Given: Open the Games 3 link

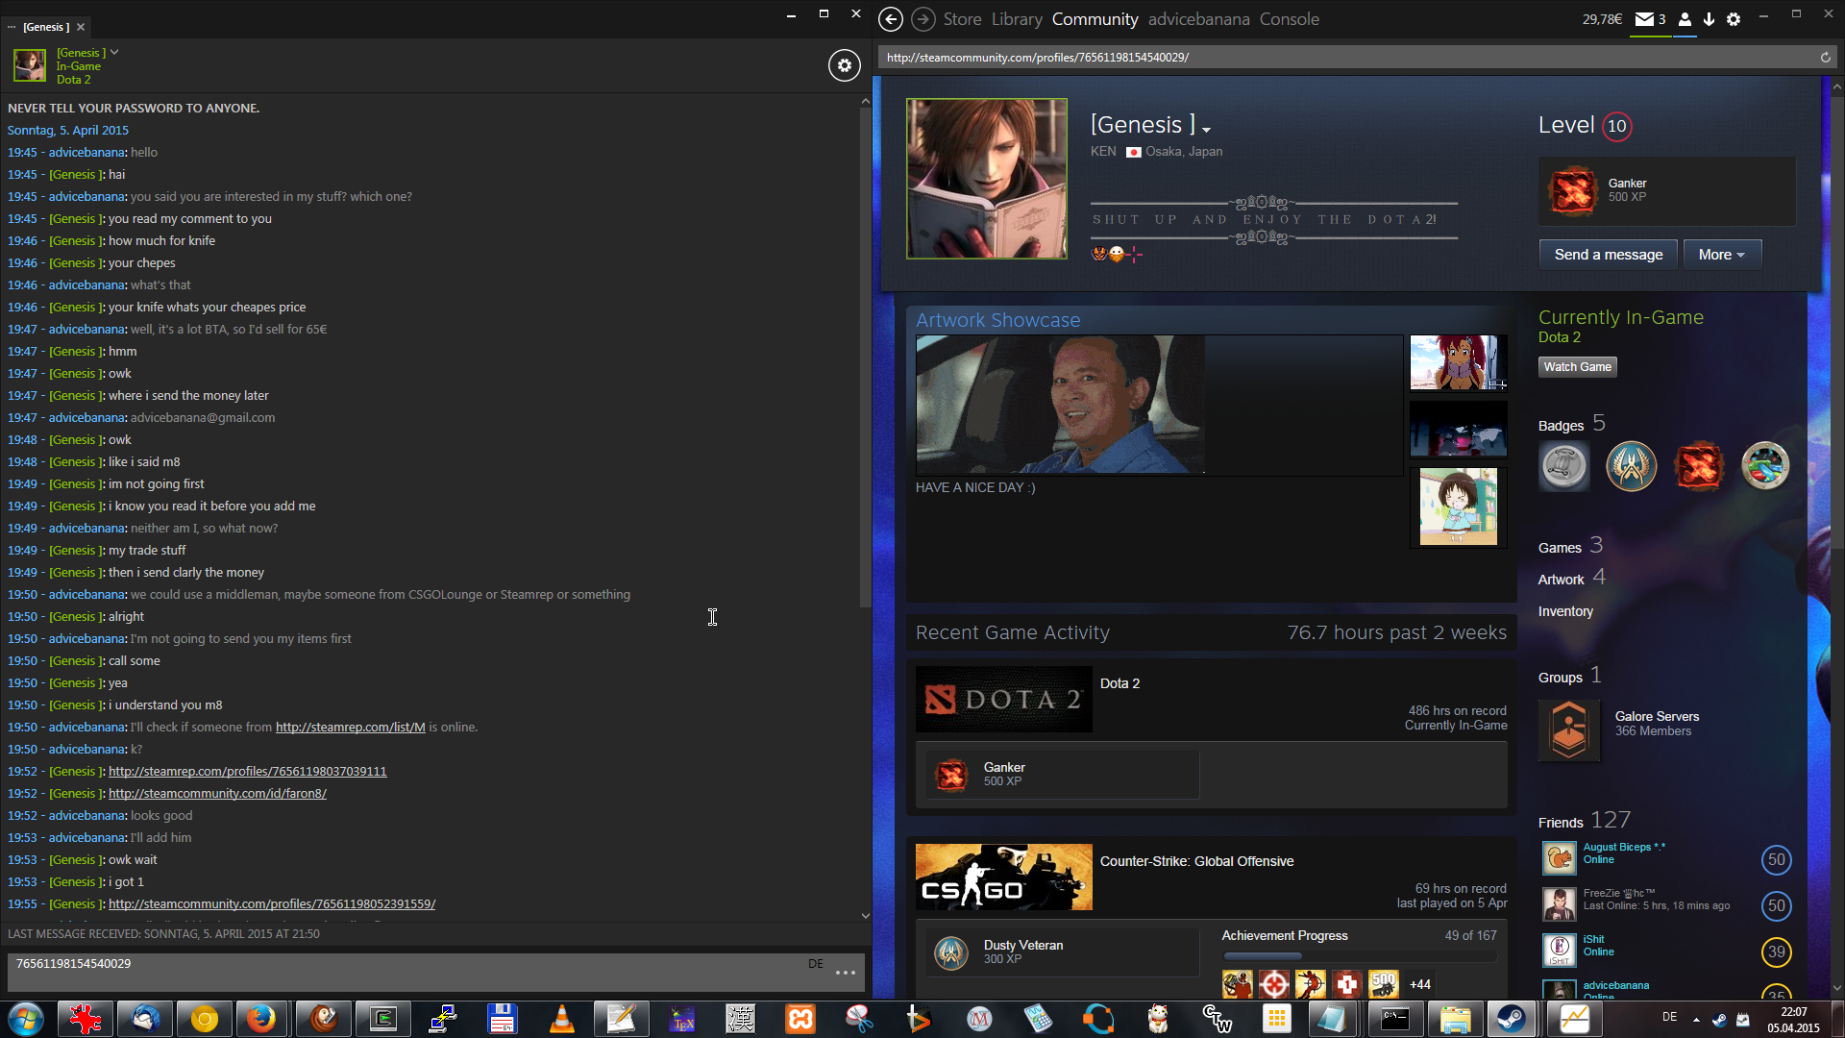Looking at the screenshot, I should (x=1570, y=546).
